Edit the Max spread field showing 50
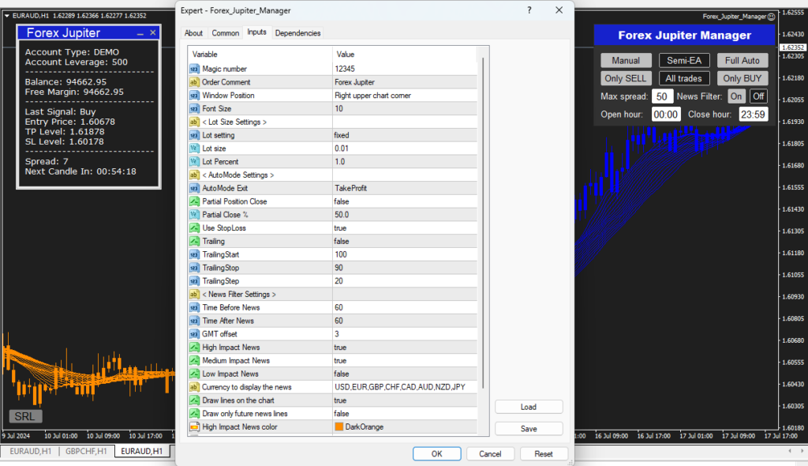 662,96
